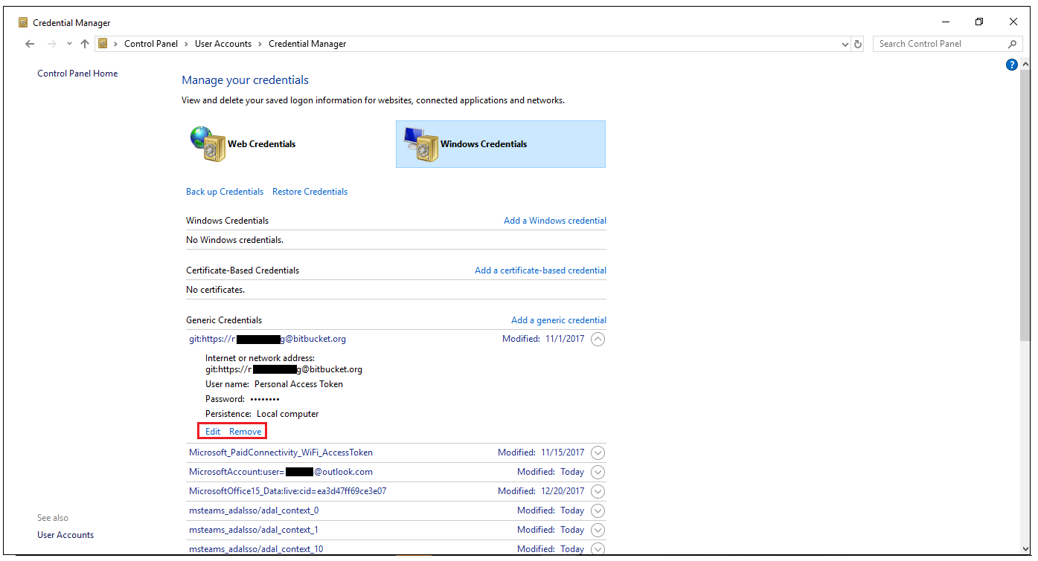Viewport: 1038px width, 561px height.
Task: Click MicrosoftOffice15_Data credential name
Action: coord(287,491)
